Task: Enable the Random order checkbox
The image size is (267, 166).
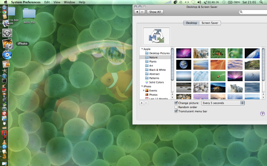Action: click(176, 107)
